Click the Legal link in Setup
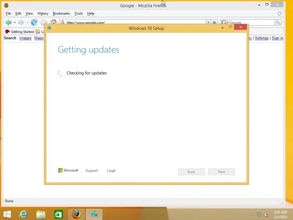The width and height of the screenshot is (293, 220). (111, 171)
